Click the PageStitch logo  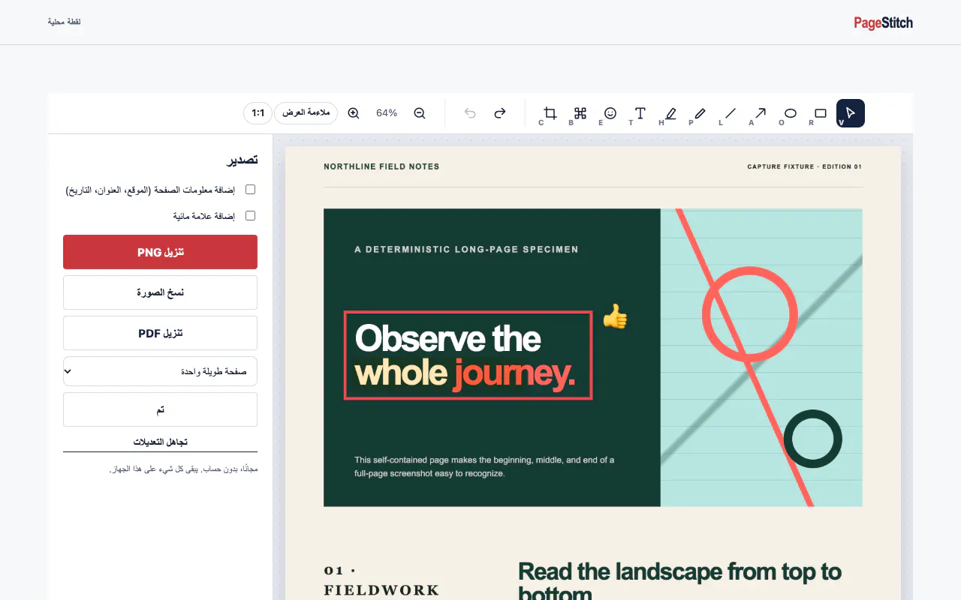883,22
